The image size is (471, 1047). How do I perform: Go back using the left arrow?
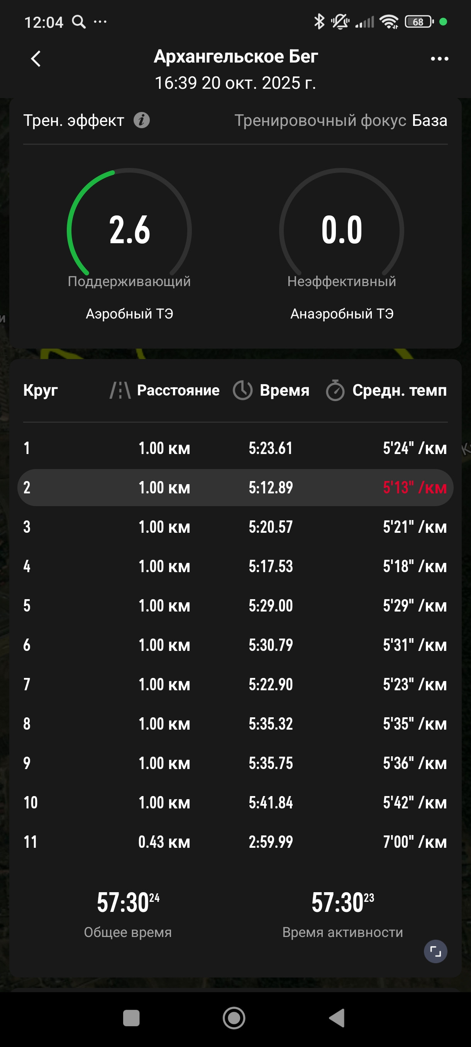point(36,59)
